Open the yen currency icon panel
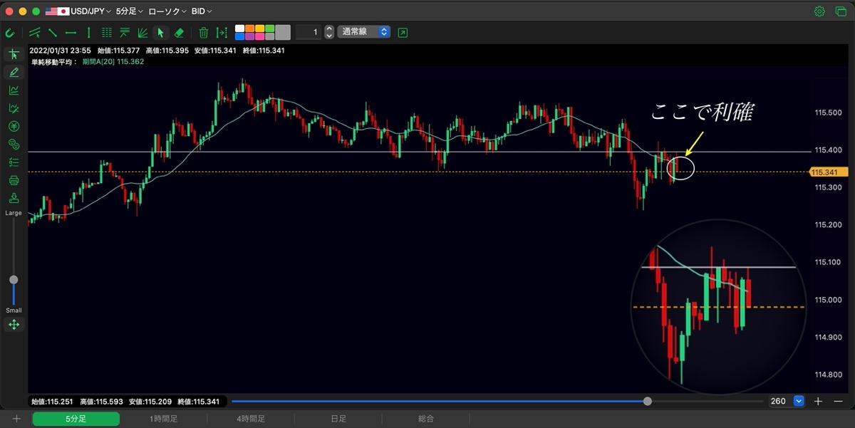Viewport: 855px width, 428px height. pyautogui.click(x=14, y=126)
